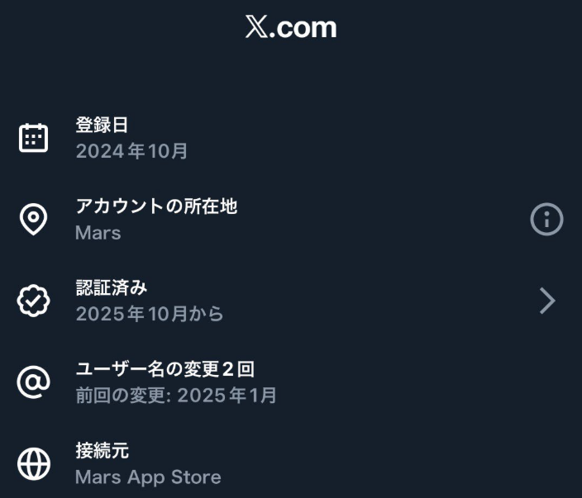Viewport: 582px width, 498px height.
Task: Open the 認証済み row
Action: (x=289, y=301)
